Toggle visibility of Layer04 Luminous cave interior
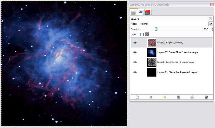215x128 pixels. pos(135,62)
